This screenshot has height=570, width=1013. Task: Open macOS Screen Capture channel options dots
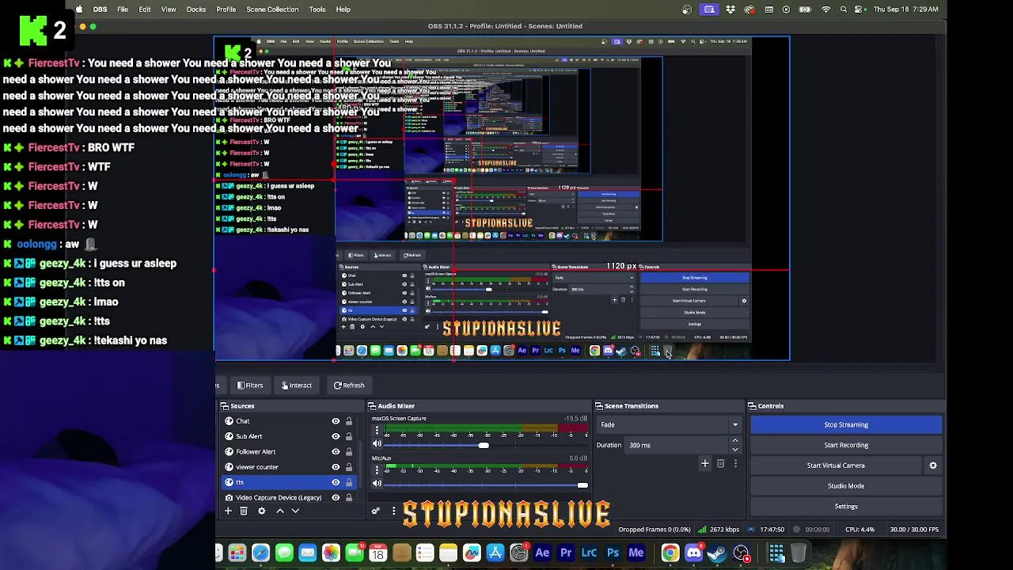(377, 431)
